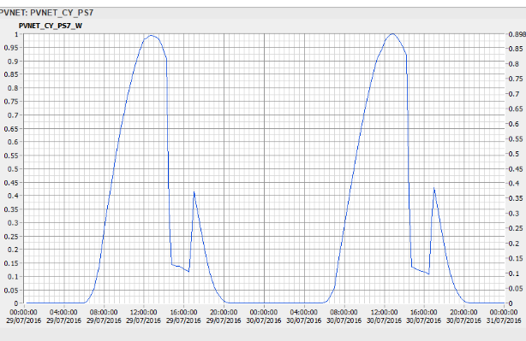Select the 00:00:00 30/07/2016 time axis label

click(x=264, y=316)
